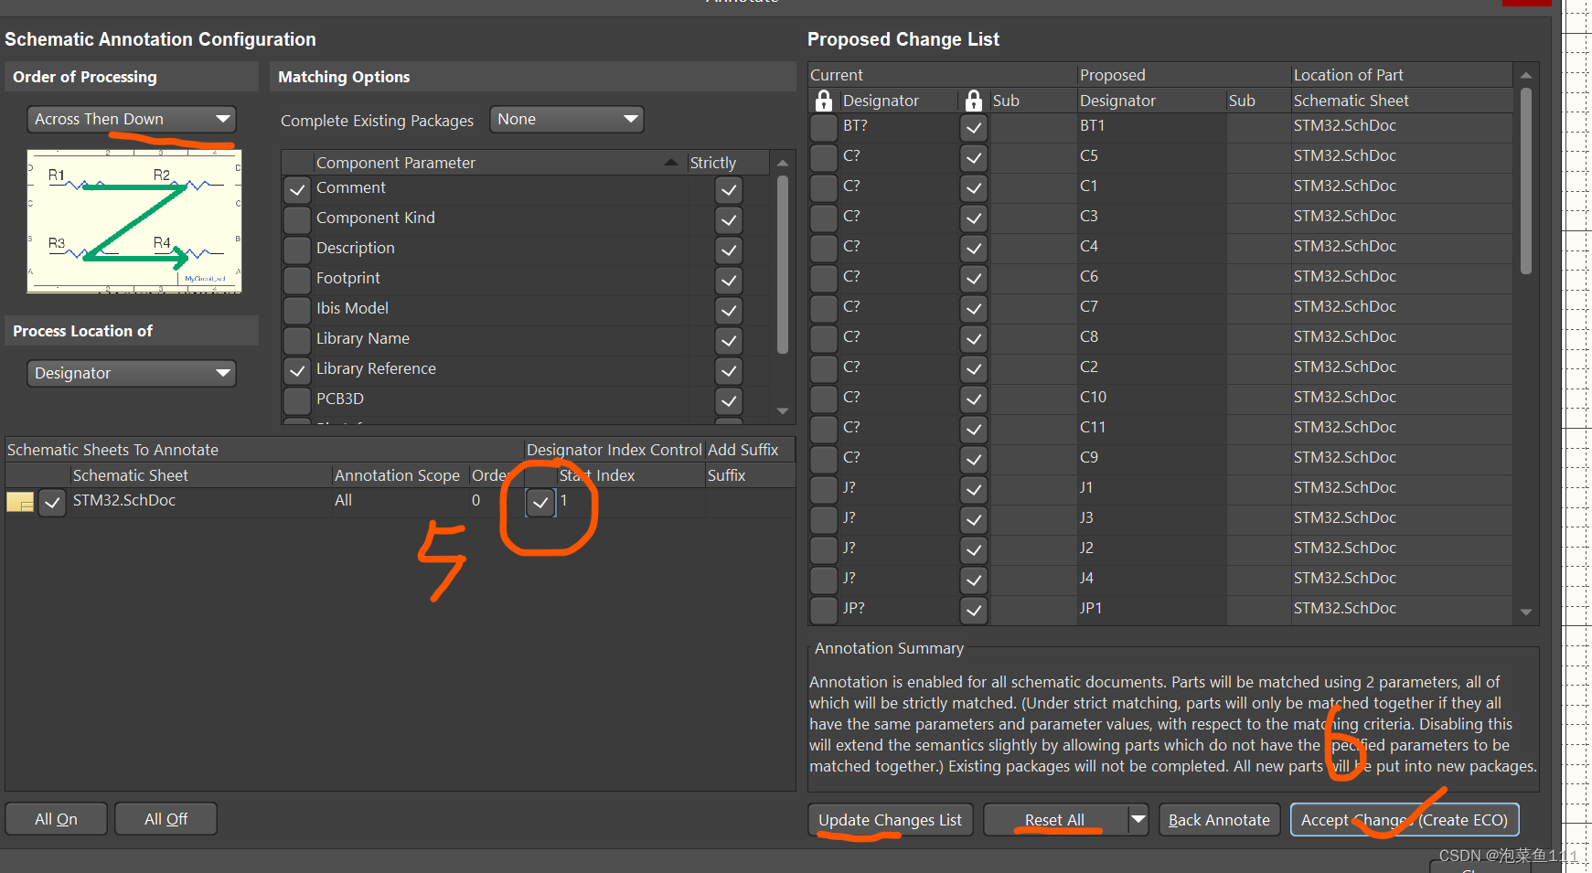Screen dimensions: 1592x873
Task: Open the Complete Existing Packages dropdown
Action: [567, 119]
